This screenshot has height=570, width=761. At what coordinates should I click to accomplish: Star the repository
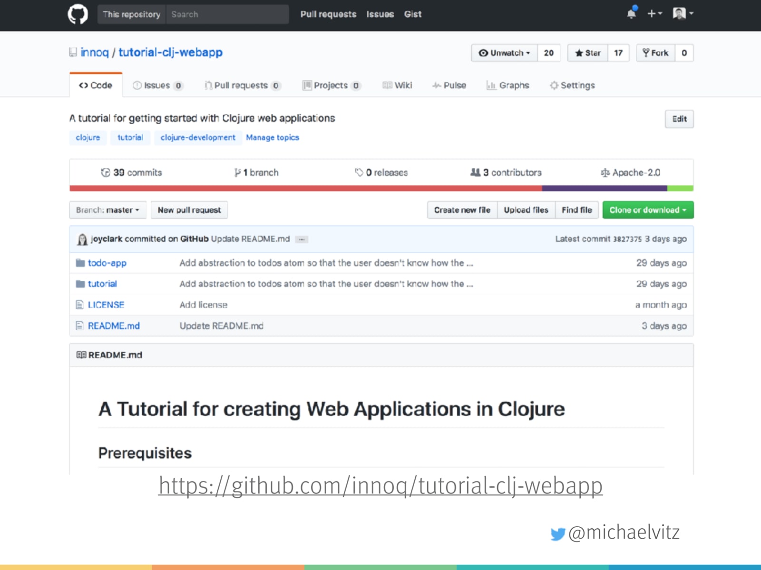[x=587, y=53]
